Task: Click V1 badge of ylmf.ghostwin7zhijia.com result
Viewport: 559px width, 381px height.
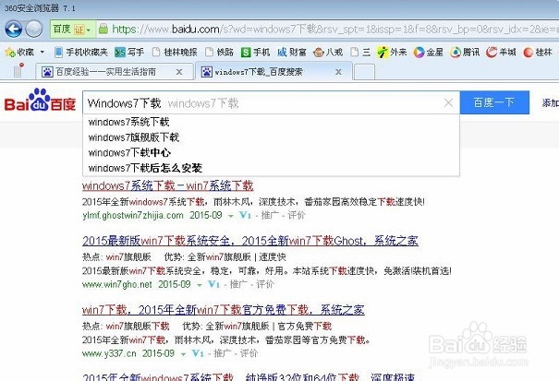Action: click(245, 215)
